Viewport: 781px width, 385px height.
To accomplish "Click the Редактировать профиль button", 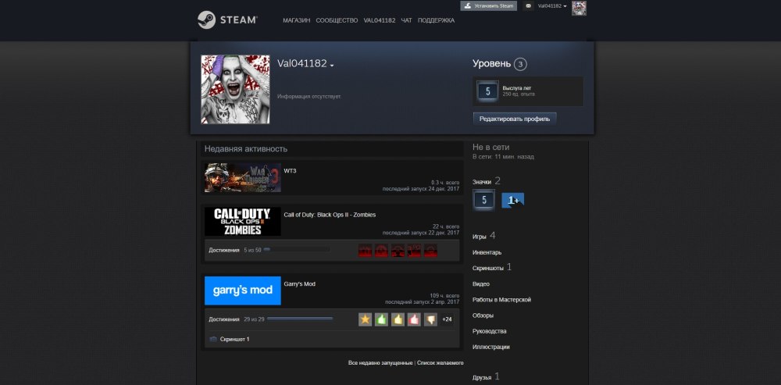I will 515,119.
